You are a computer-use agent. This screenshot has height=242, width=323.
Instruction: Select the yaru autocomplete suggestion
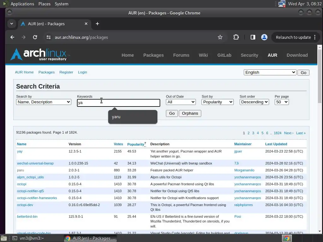(133, 117)
